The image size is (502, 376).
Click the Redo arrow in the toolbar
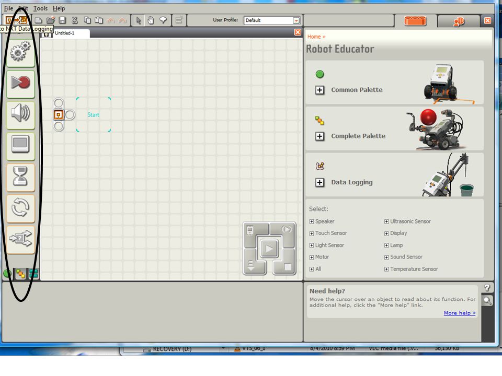122,21
